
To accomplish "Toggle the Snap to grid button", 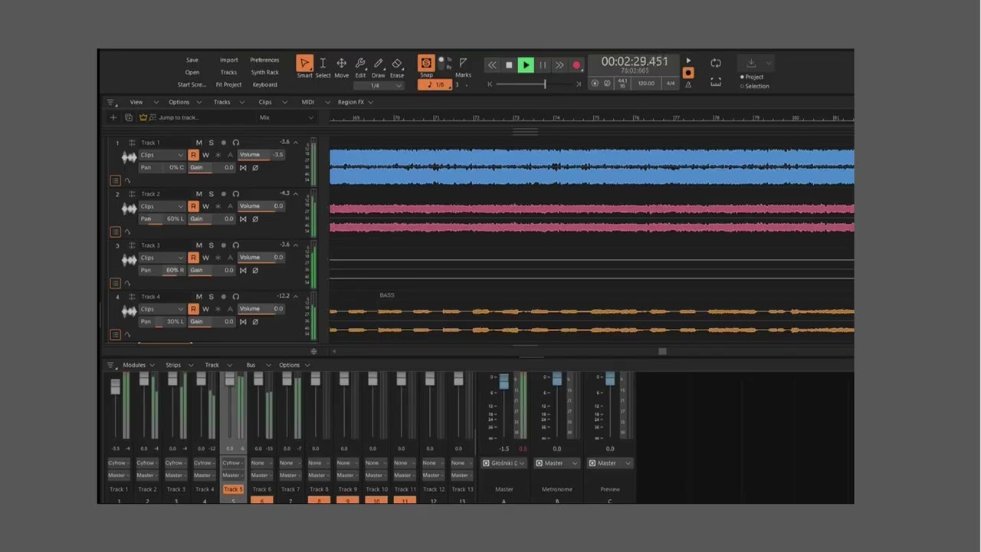I will 426,63.
